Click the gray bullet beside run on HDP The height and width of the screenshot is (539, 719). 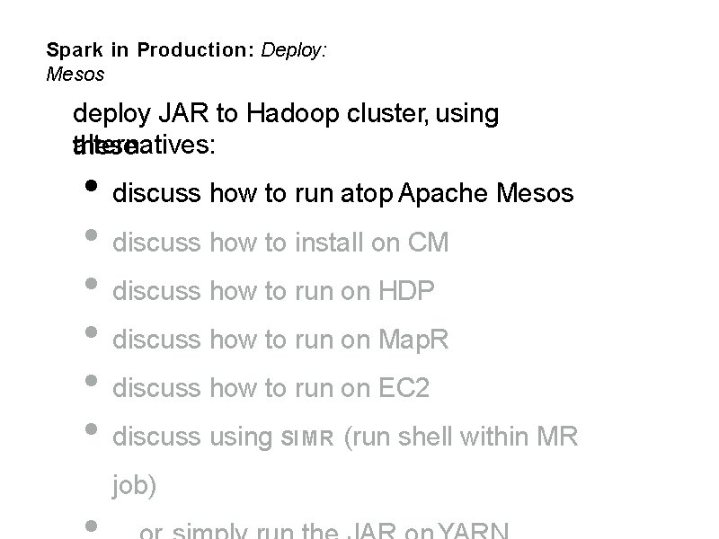coord(92,283)
